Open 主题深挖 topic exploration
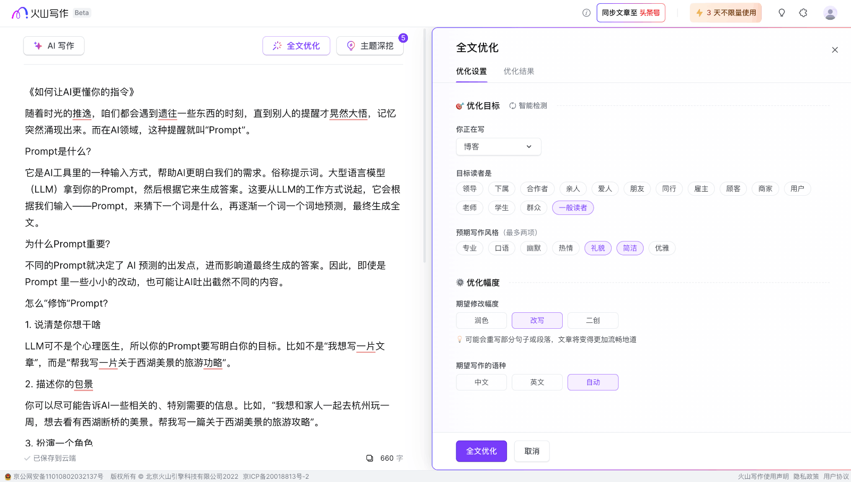The image size is (851, 482). click(370, 46)
